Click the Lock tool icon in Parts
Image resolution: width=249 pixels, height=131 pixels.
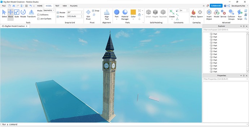[x=139, y=15]
